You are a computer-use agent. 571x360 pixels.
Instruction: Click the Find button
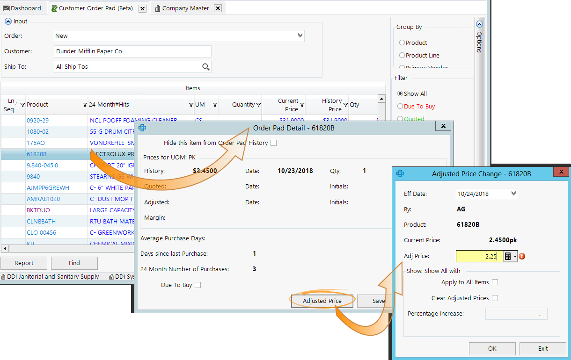(x=74, y=263)
